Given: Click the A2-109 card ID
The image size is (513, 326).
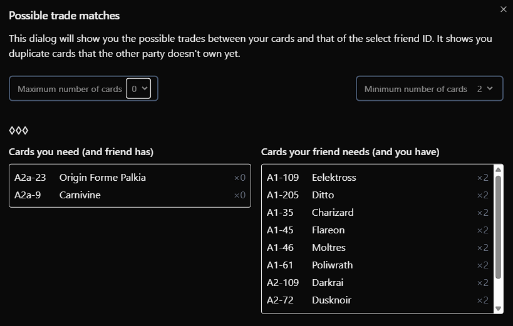Looking at the screenshot, I should coord(282,283).
